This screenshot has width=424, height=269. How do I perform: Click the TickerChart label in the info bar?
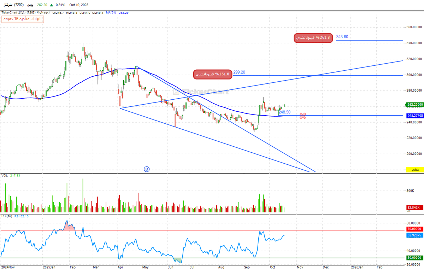(10, 13)
